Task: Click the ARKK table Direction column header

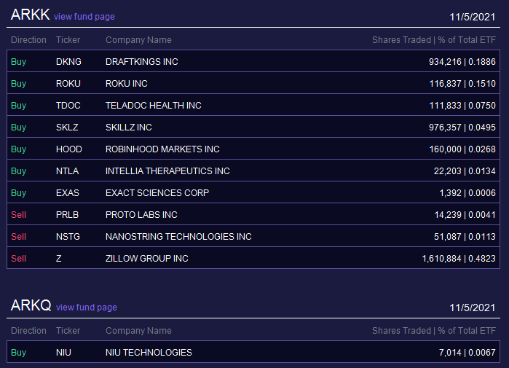Action: click(28, 40)
